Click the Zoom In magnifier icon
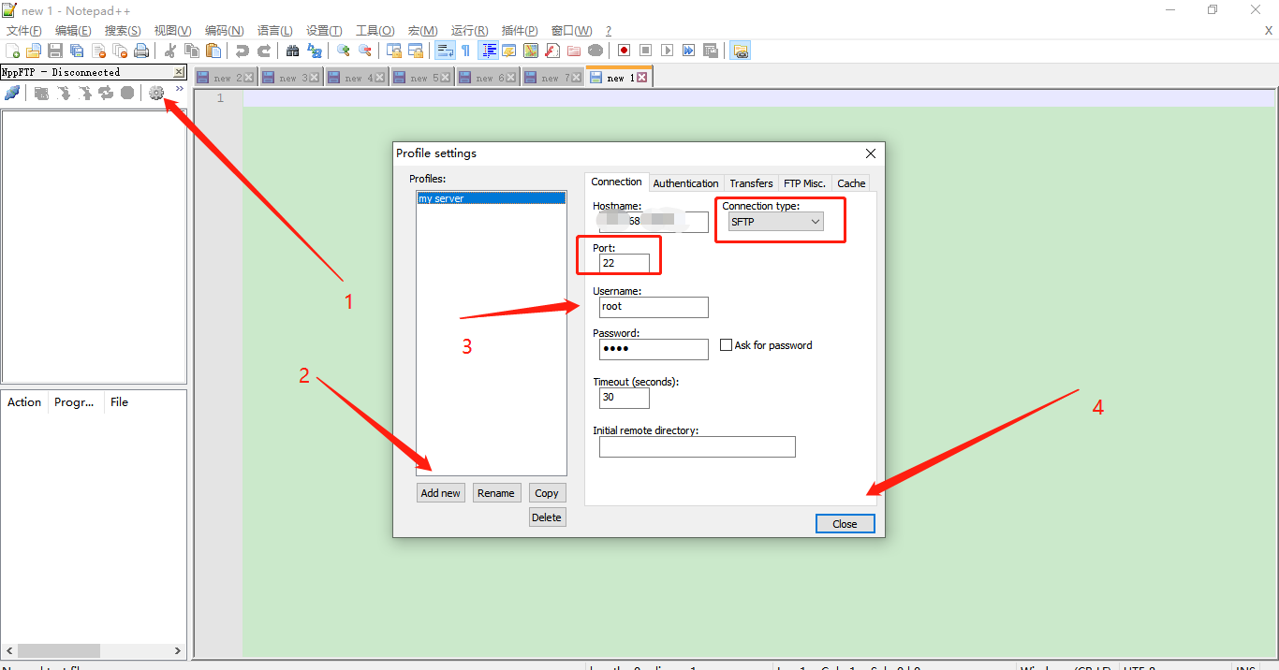Viewport: 1279px width, 670px height. coord(344,51)
